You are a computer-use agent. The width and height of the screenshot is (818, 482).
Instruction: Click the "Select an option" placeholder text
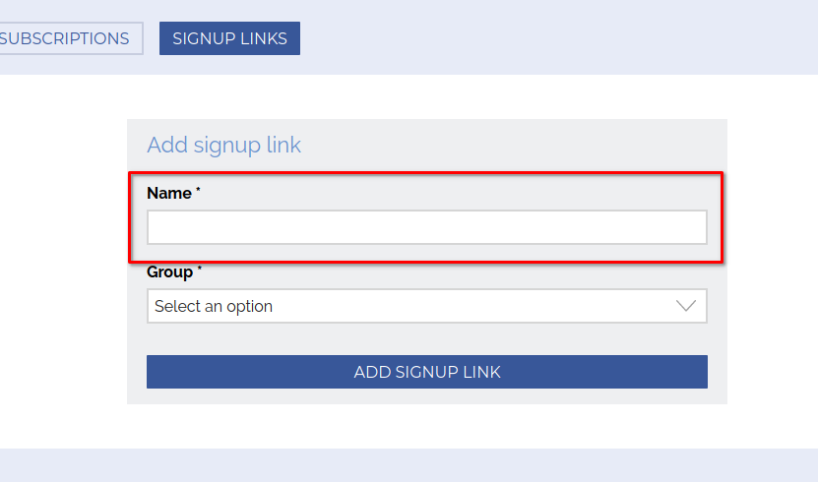[x=214, y=306]
